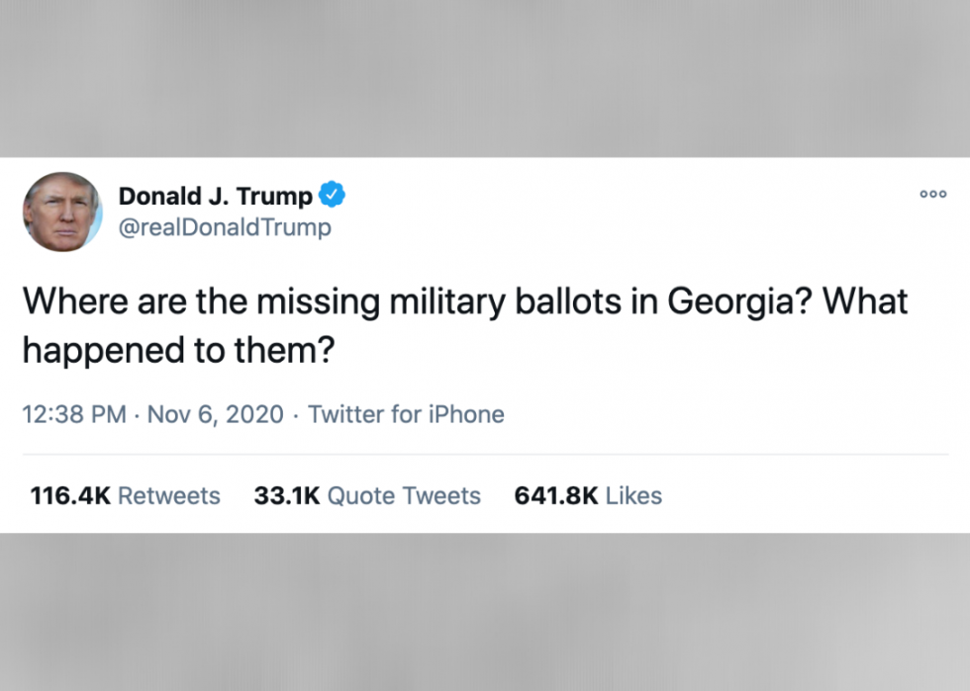Open the Twitter for iPhone source link
Image resolution: width=970 pixels, height=691 pixels.
[406, 414]
